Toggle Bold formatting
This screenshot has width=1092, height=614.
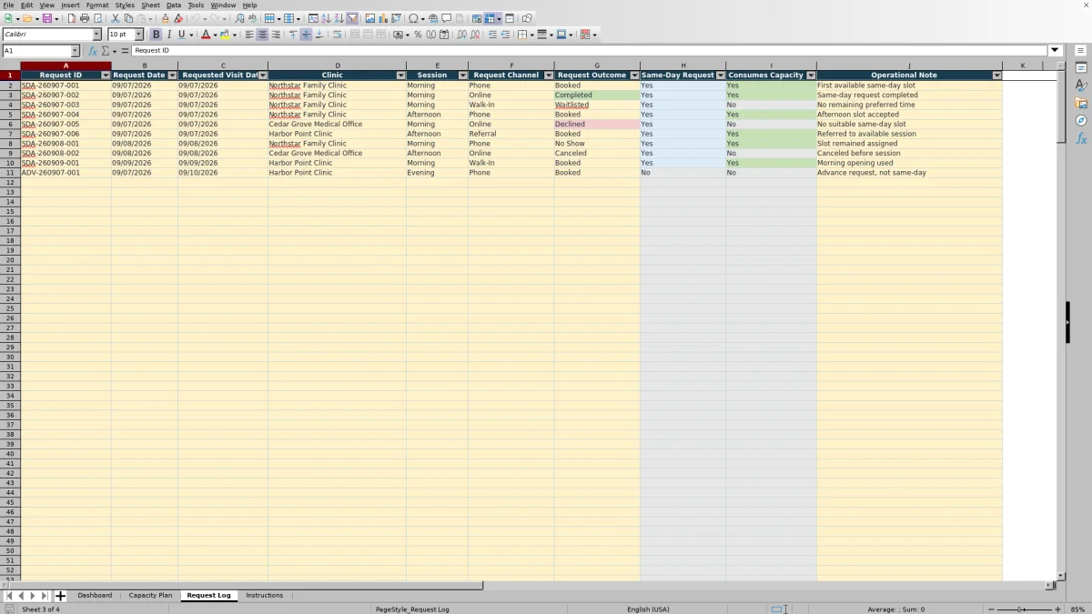coord(156,35)
